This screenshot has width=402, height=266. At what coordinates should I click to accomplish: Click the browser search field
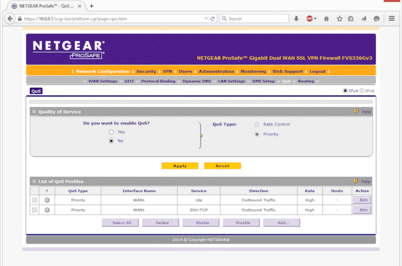coord(254,19)
